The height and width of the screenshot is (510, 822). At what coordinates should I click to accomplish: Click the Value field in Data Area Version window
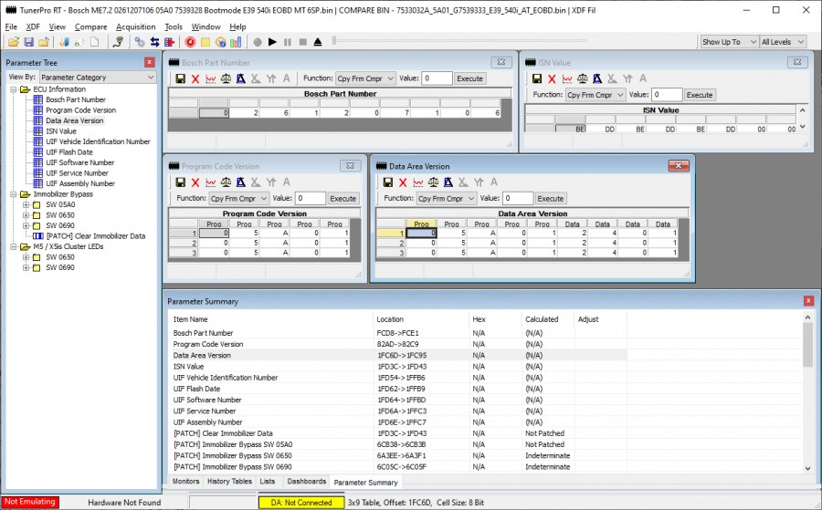[518, 199]
